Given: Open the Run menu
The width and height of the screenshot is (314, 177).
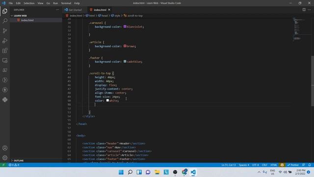Looking at the screenshot, I should [55, 3].
